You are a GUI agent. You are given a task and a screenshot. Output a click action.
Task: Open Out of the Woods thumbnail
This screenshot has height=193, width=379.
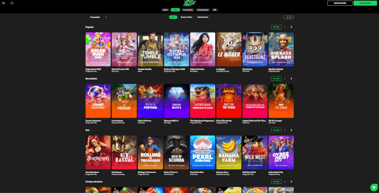tap(229, 101)
